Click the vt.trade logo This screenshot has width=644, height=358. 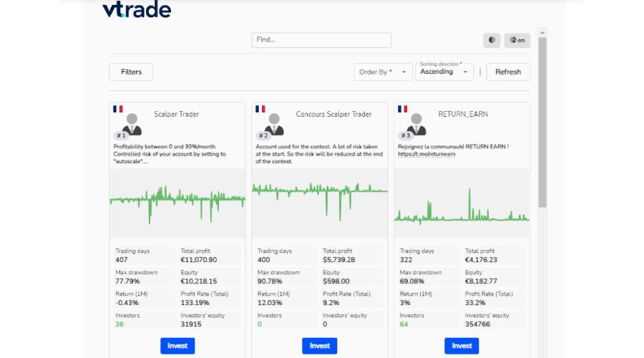click(x=136, y=10)
